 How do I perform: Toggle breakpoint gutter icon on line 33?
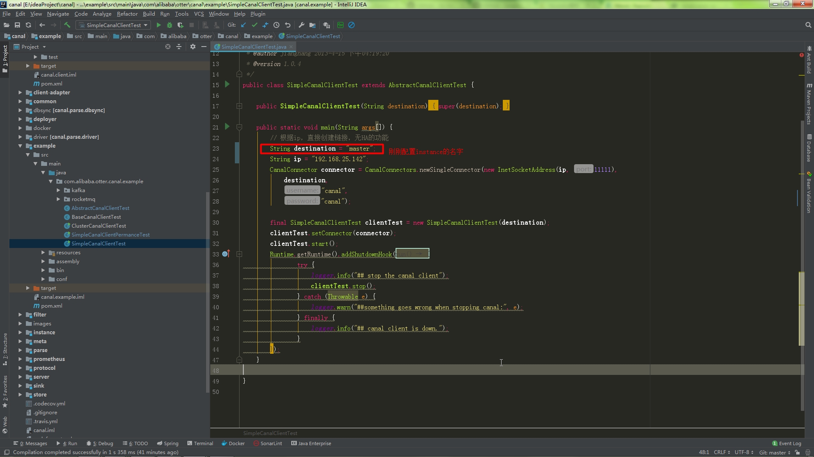(226, 254)
